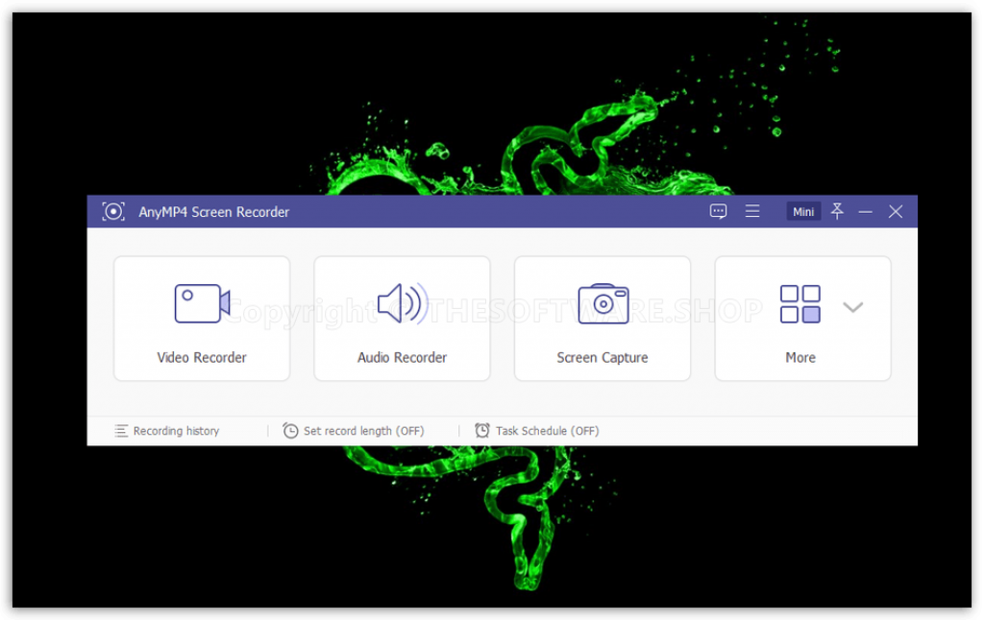This screenshot has height=620, width=984.
Task: Minimize the AnyMP4 Screen Recorder window
Action: 866,212
